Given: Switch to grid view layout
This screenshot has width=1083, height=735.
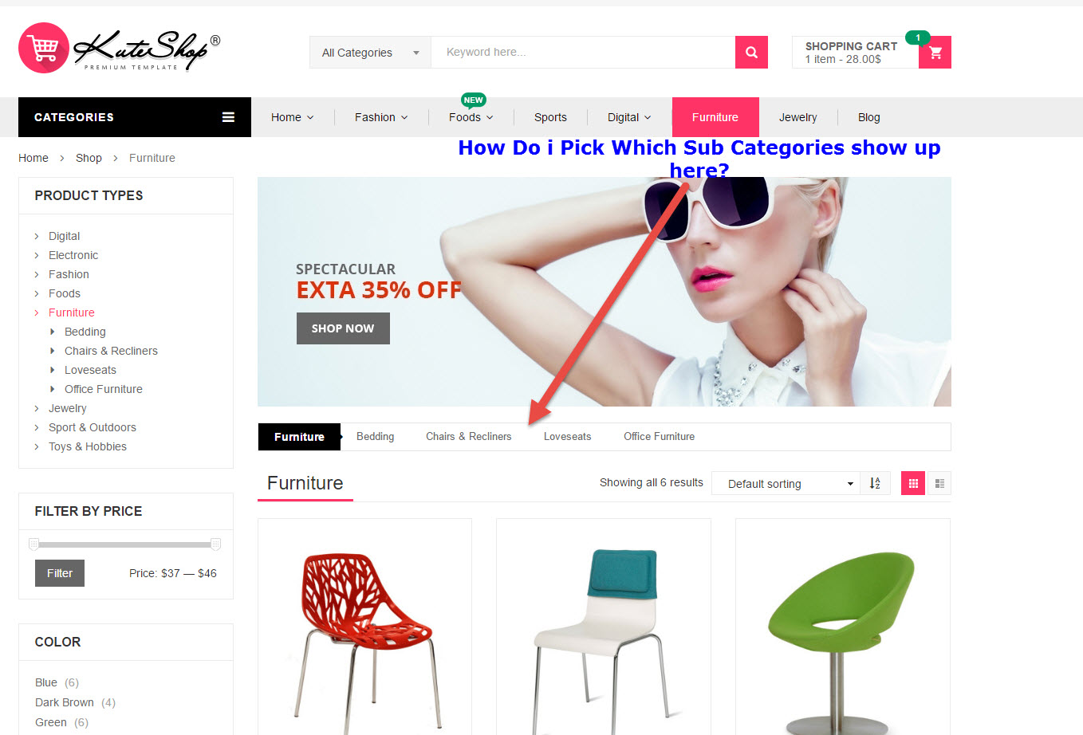Looking at the screenshot, I should click(913, 483).
